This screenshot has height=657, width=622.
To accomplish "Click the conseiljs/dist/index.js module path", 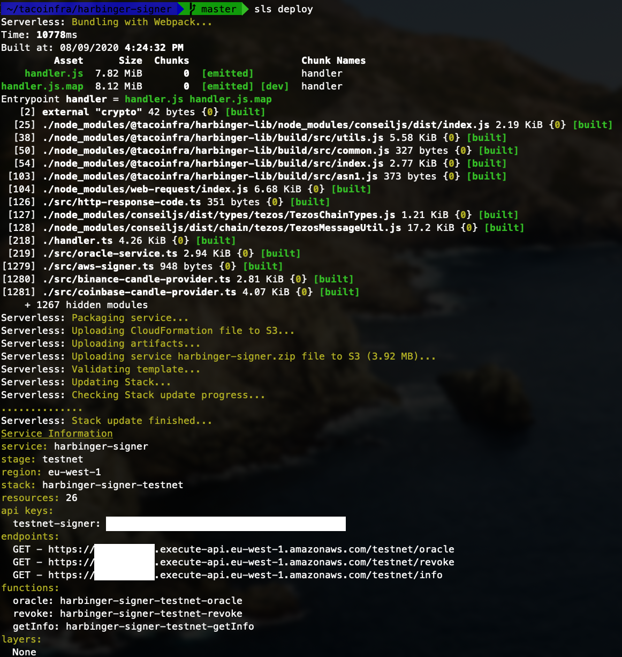I will tap(266, 125).
